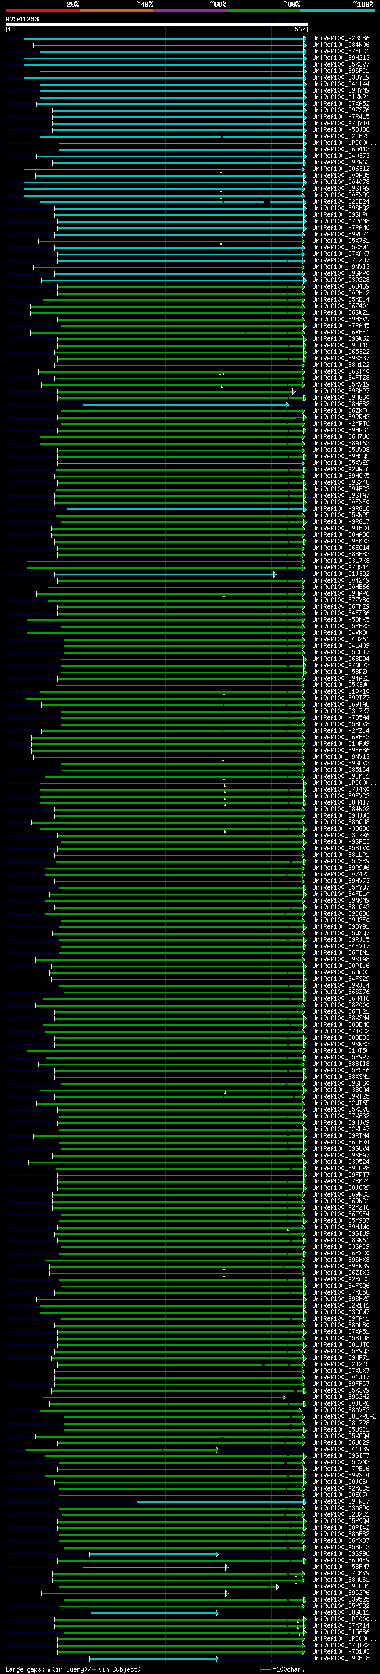Viewport: 380px width, 1674px height.
Task: Select the UniRef100_B9HGG1 label
Action: (x=340, y=430)
